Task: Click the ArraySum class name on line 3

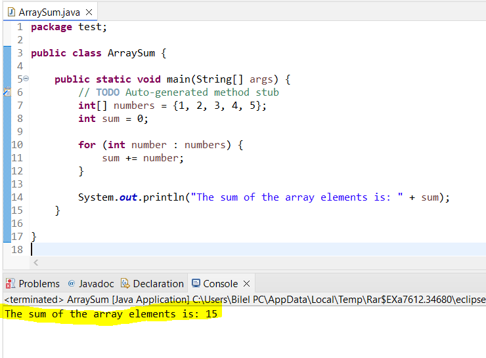Action: (x=131, y=53)
